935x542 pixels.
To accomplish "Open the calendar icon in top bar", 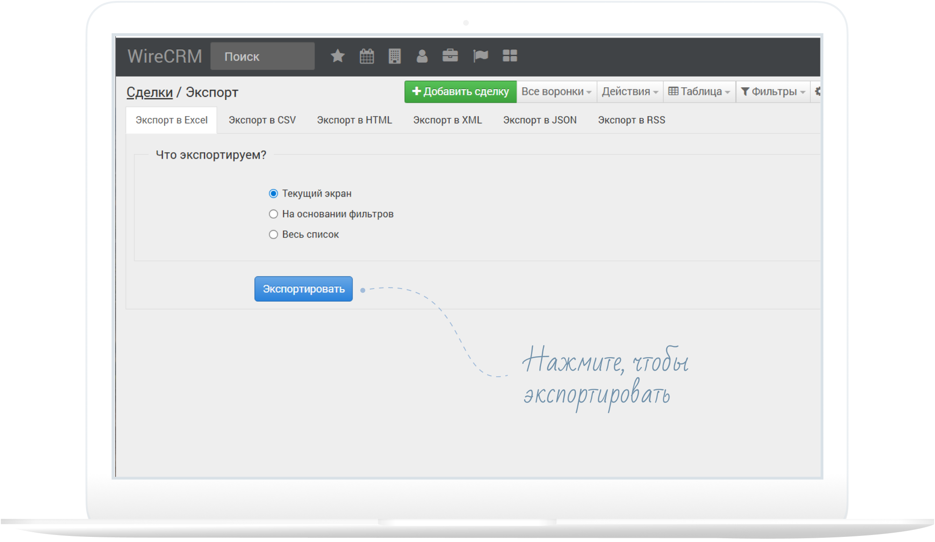I will coord(367,56).
